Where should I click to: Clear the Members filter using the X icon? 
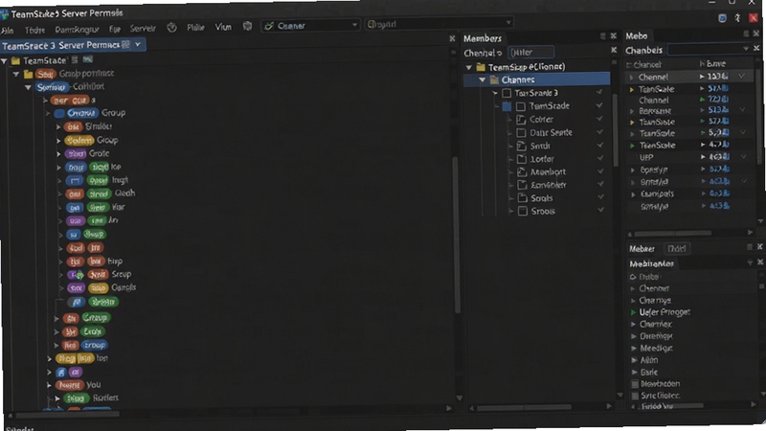614,50
